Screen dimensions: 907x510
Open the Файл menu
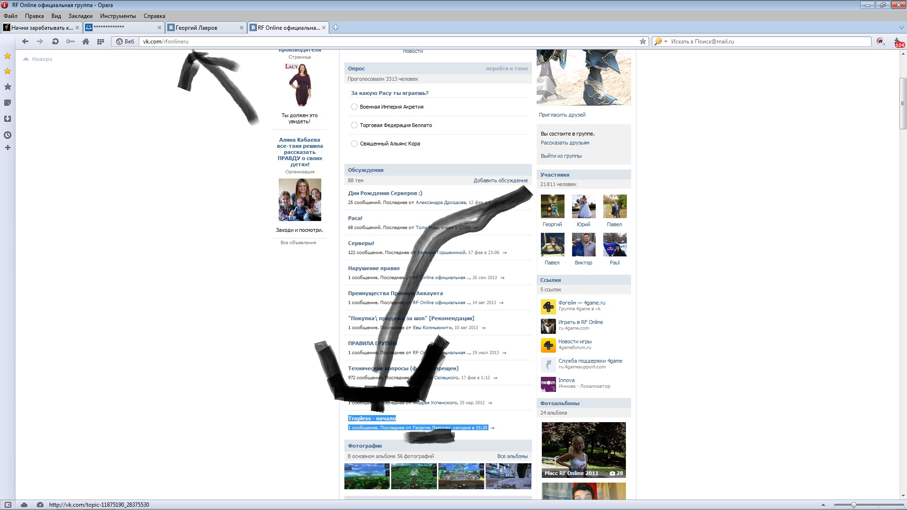pyautogui.click(x=10, y=16)
